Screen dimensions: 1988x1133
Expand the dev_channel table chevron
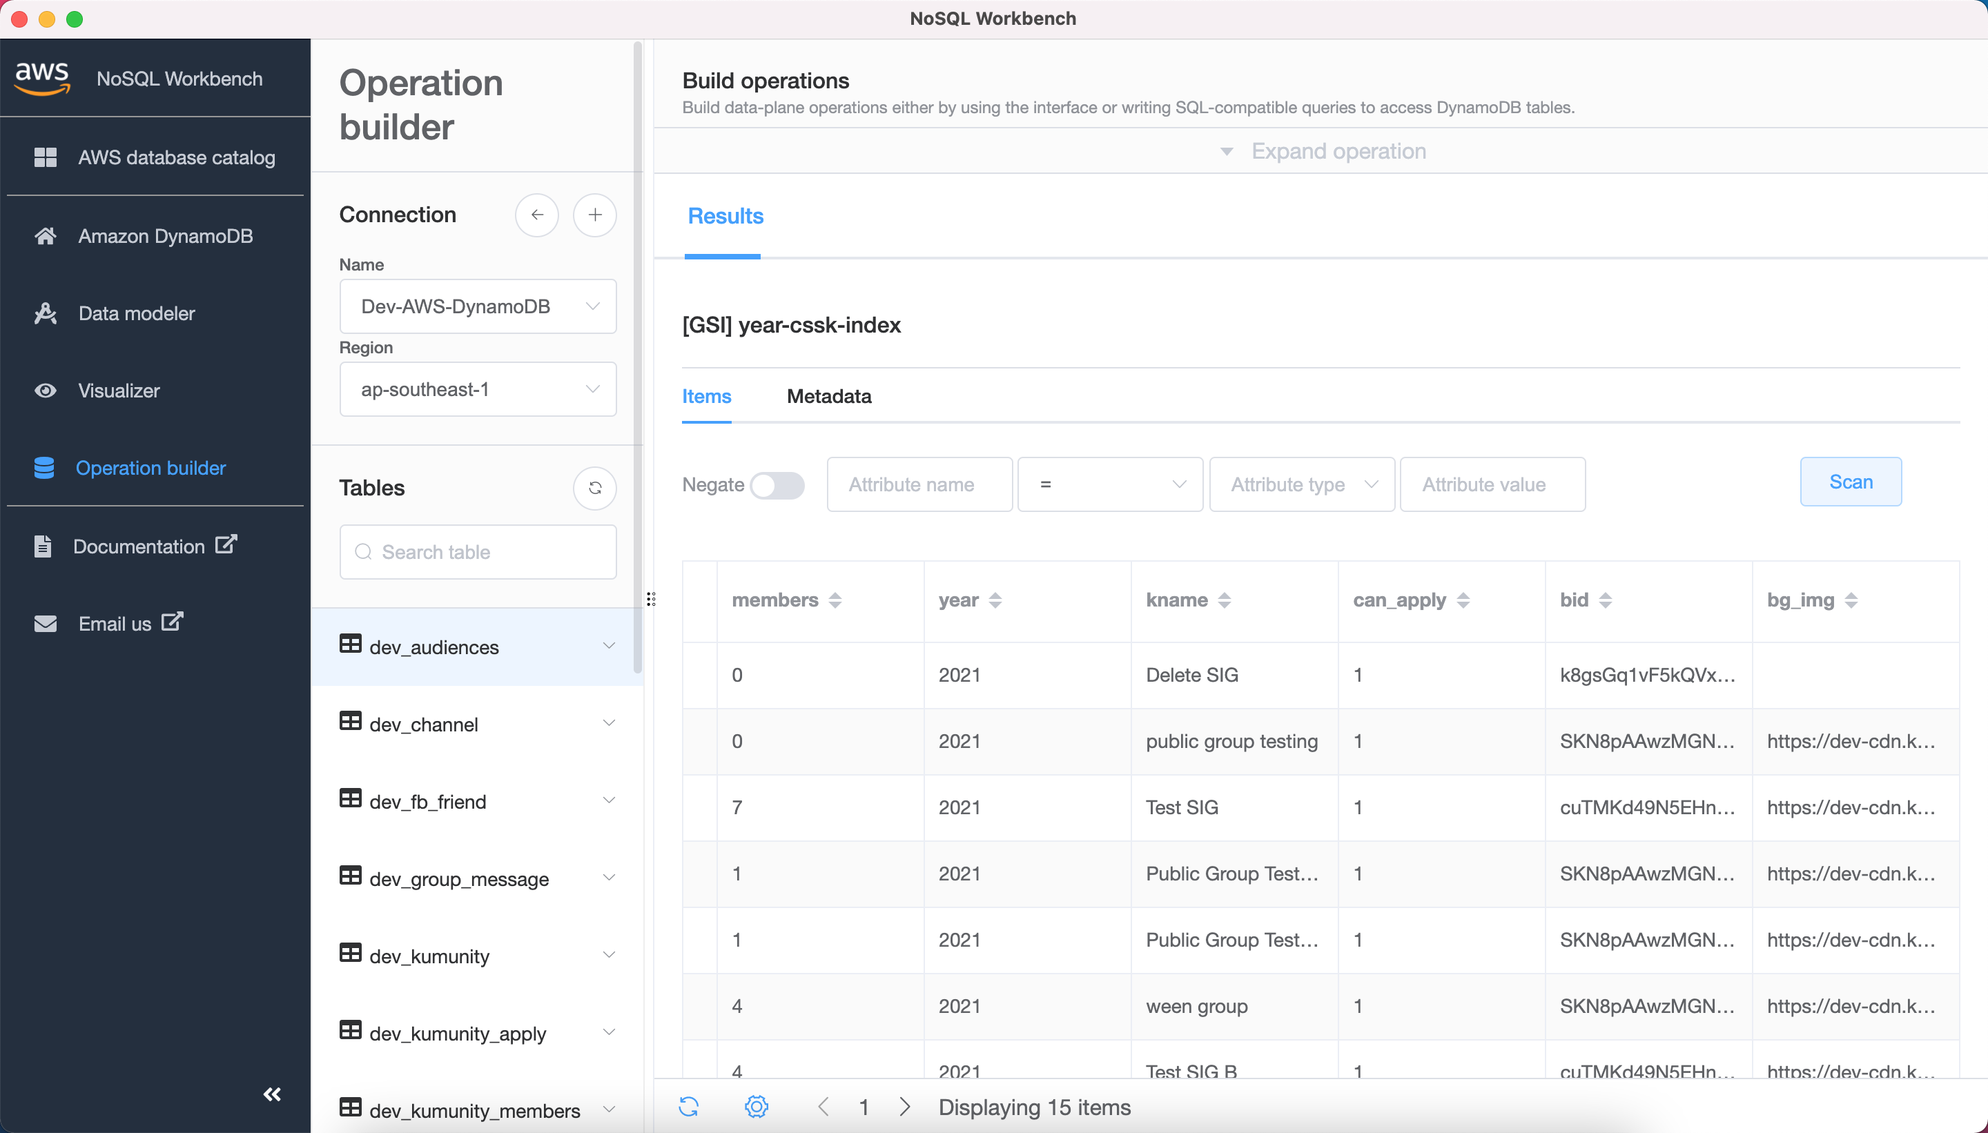click(609, 723)
